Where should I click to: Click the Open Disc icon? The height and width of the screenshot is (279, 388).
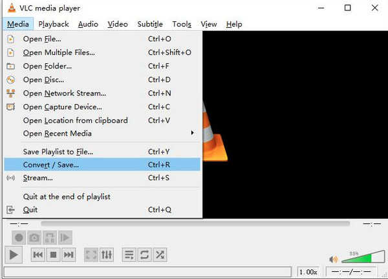click(x=10, y=80)
